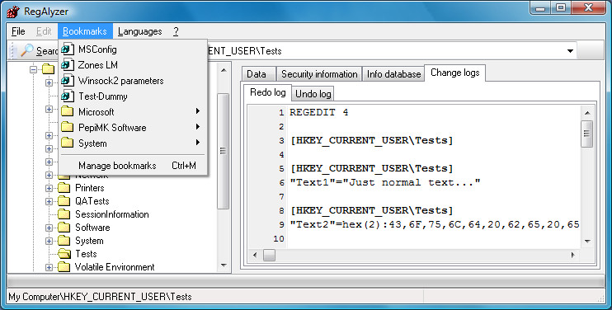Image resolution: width=612 pixels, height=310 pixels.
Task: Select the Winsock2 parameters bookmark
Action: [x=133, y=81]
